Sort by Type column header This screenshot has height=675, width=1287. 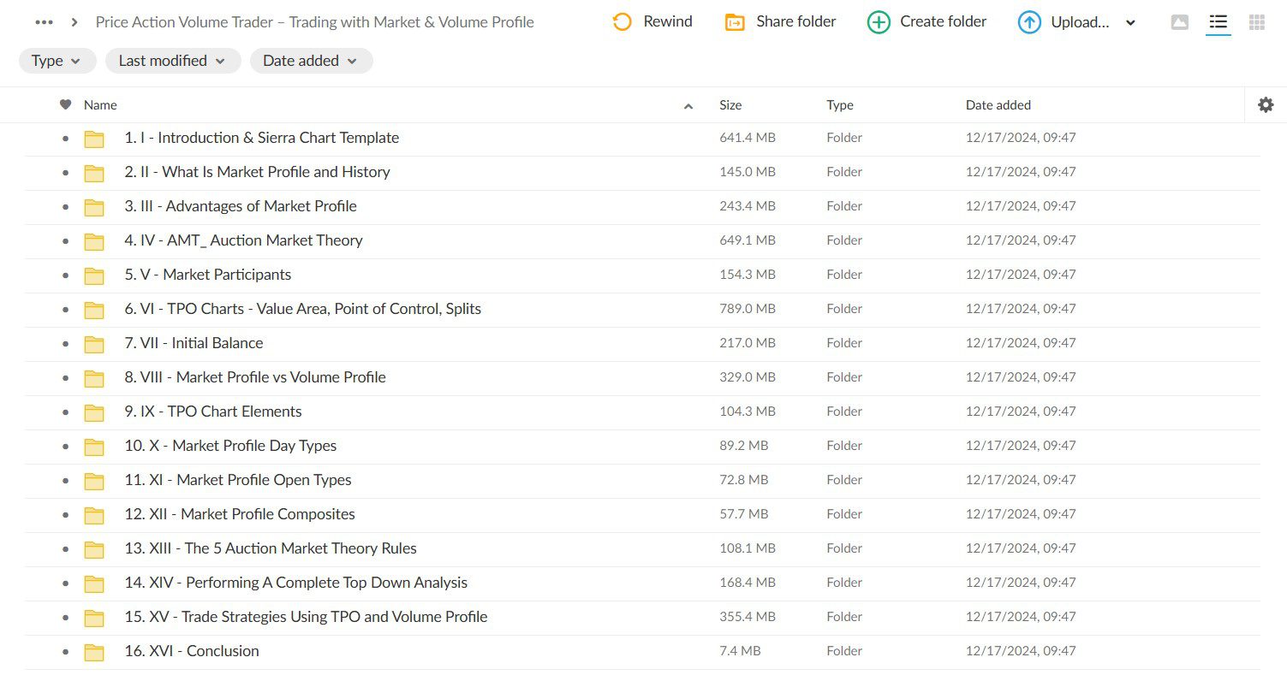(840, 105)
